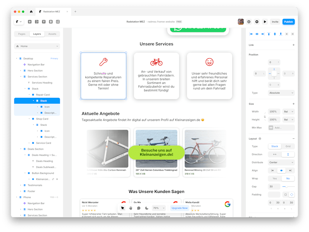Set Wrap to Yes
Image resolution: width=309 pixels, height=232 pixels.
coord(275,179)
